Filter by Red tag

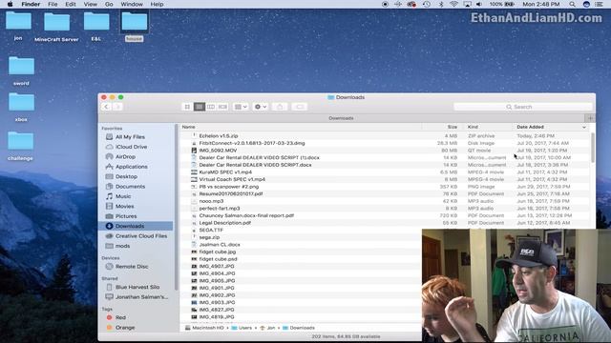pos(120,317)
